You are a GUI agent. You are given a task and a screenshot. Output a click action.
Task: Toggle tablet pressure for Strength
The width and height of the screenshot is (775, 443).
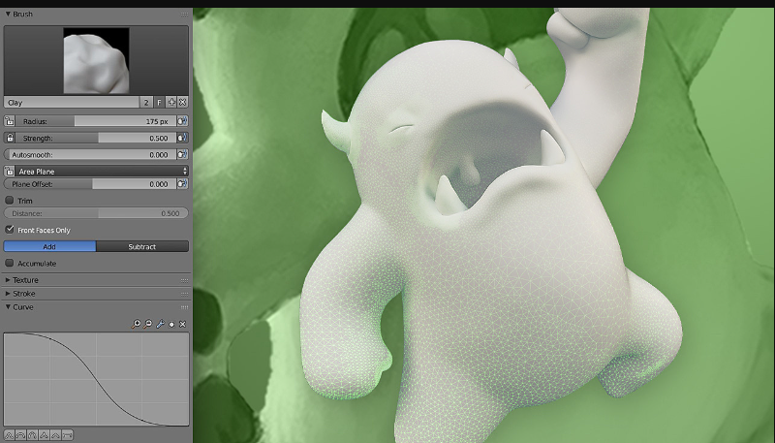click(x=182, y=138)
